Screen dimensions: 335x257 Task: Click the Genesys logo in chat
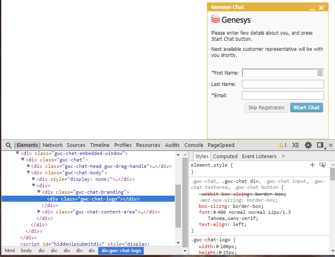(x=231, y=19)
